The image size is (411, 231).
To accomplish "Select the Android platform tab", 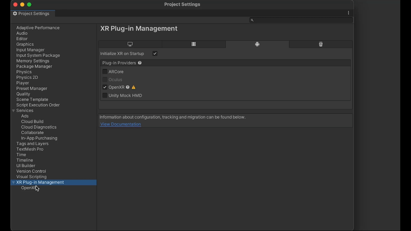I will pyautogui.click(x=257, y=44).
